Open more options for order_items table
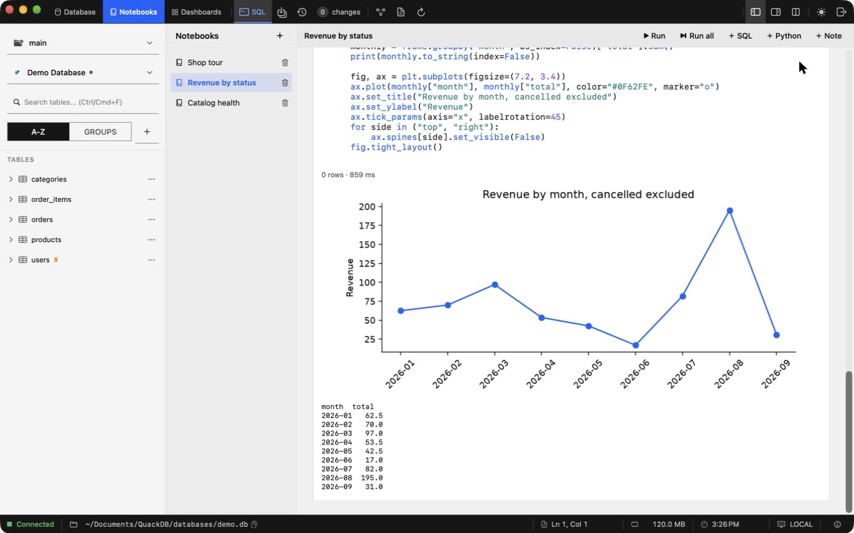 pyautogui.click(x=152, y=200)
